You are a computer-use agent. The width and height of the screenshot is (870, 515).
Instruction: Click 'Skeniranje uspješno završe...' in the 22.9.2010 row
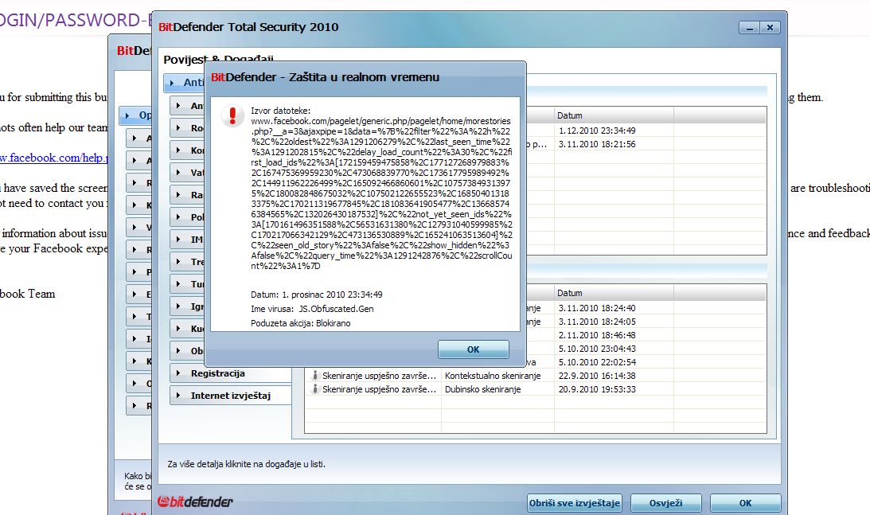point(379,376)
